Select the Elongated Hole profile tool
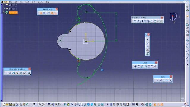190x107 pixels. coord(145,21)
